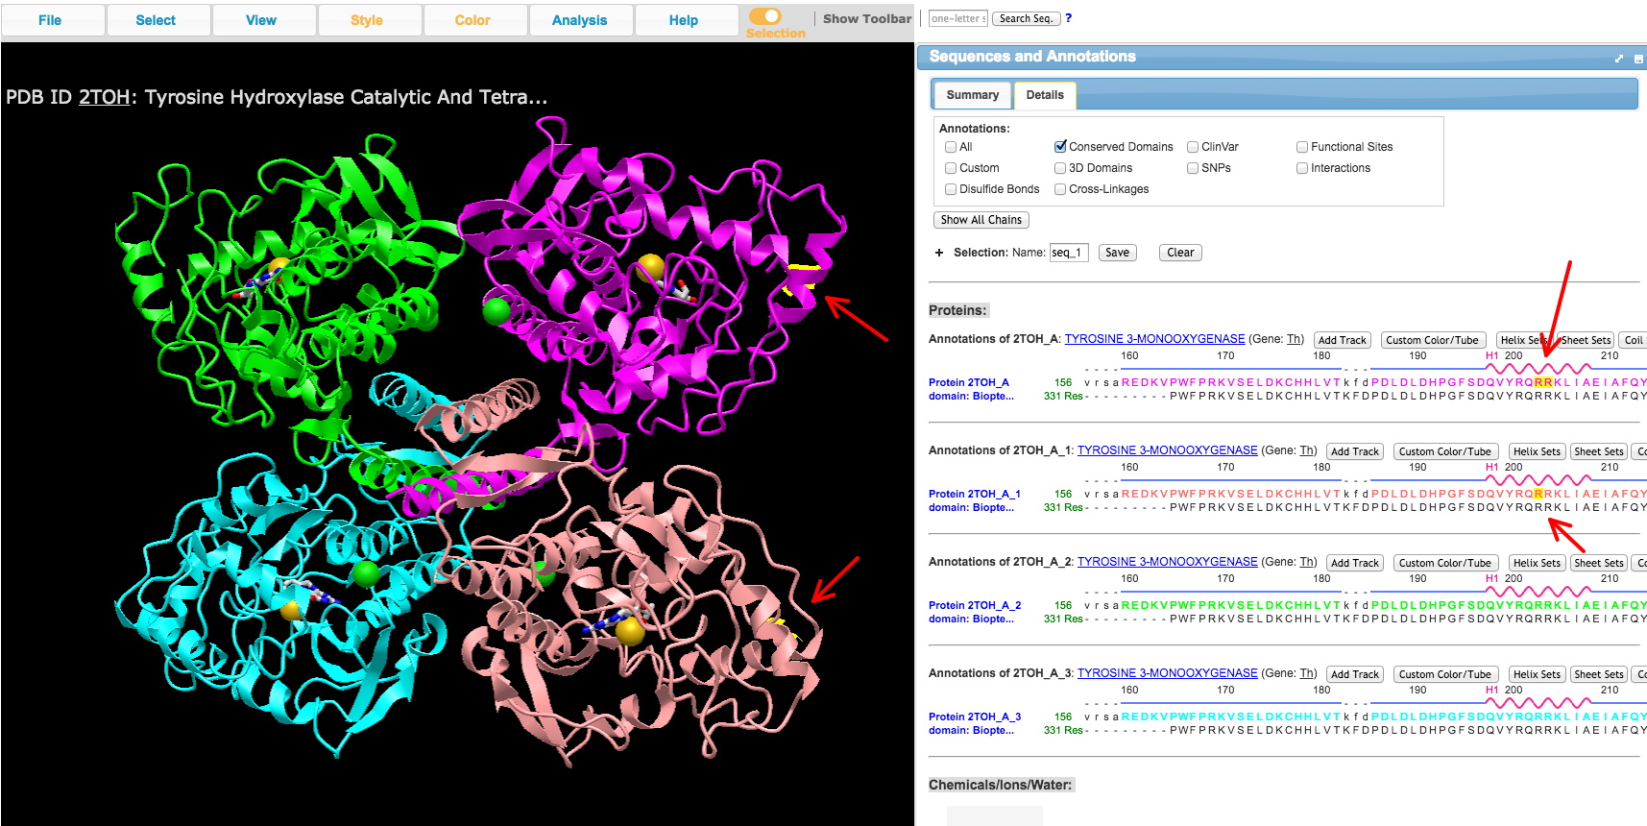Expand the plus icon beside Selection
This screenshot has height=826, width=1647.
pyautogui.click(x=939, y=253)
